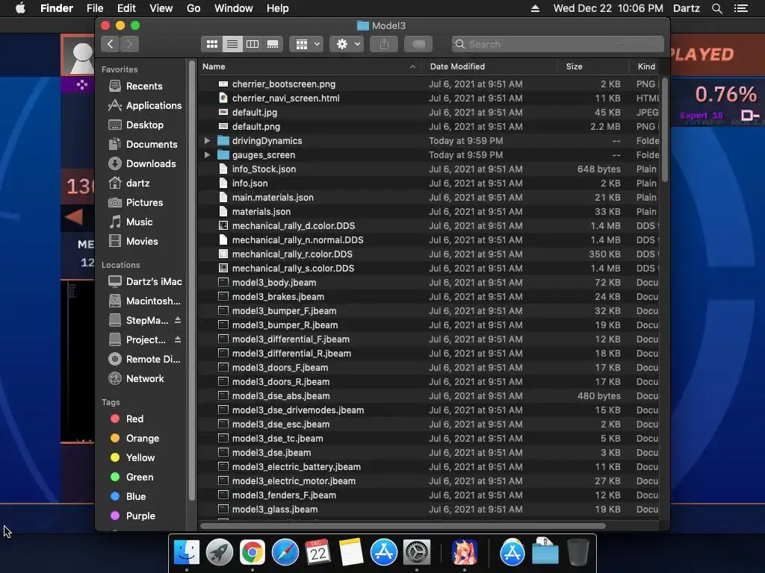Click the file list vertical scrollbar
This screenshot has height=573, width=765.
pyautogui.click(x=665, y=130)
